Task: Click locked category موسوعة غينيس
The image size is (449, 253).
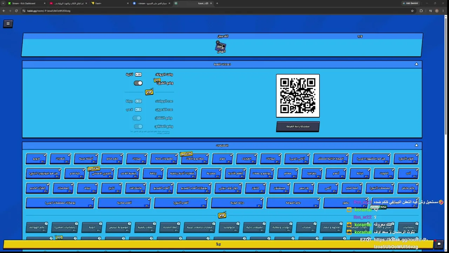Action: pos(119,227)
